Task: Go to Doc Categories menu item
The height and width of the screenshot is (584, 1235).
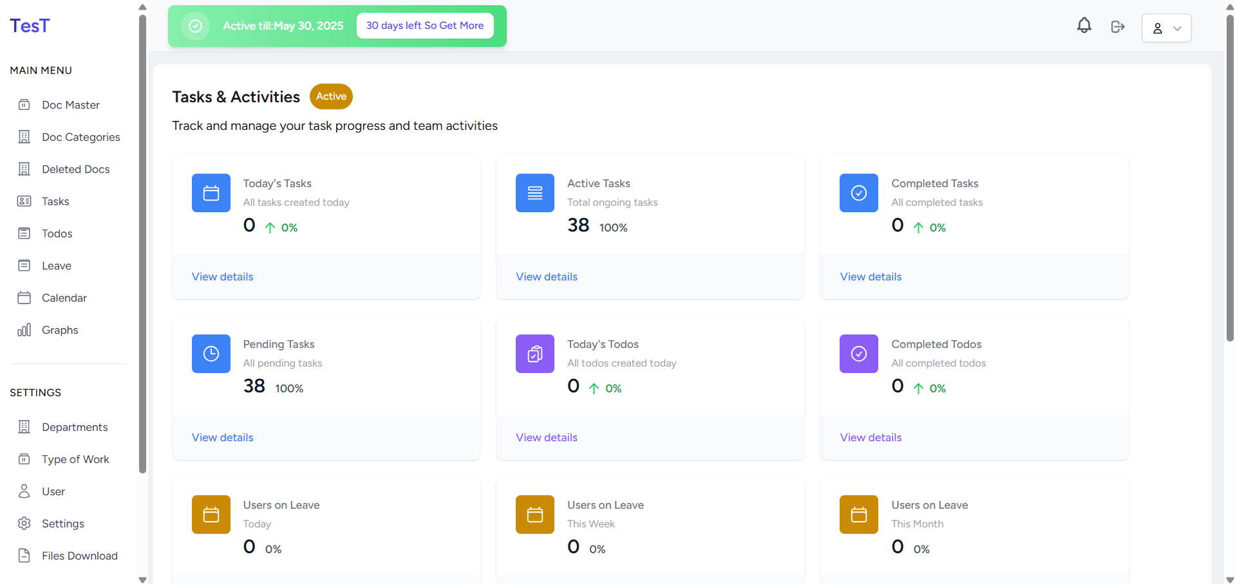Action: (x=81, y=137)
